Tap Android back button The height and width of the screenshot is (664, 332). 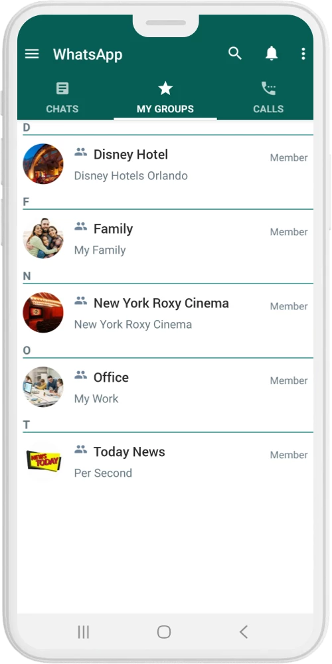pyautogui.click(x=244, y=632)
